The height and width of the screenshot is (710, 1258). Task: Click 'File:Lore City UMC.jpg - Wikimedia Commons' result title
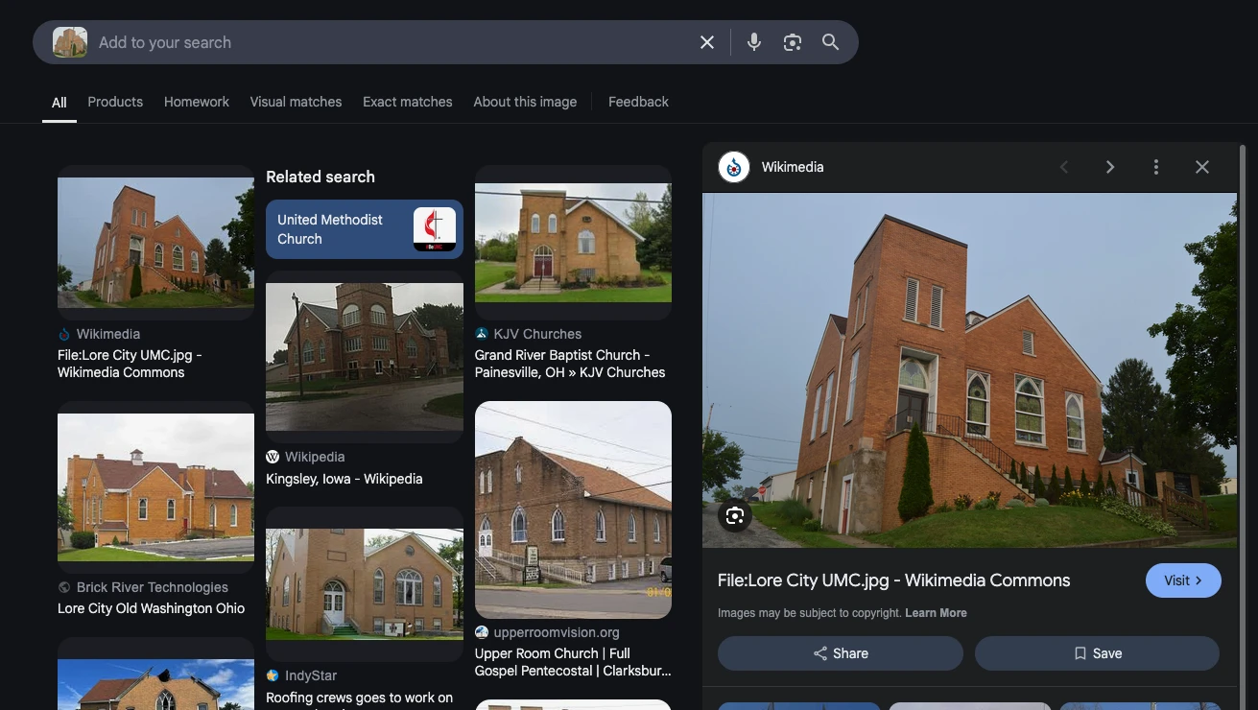[x=130, y=363]
